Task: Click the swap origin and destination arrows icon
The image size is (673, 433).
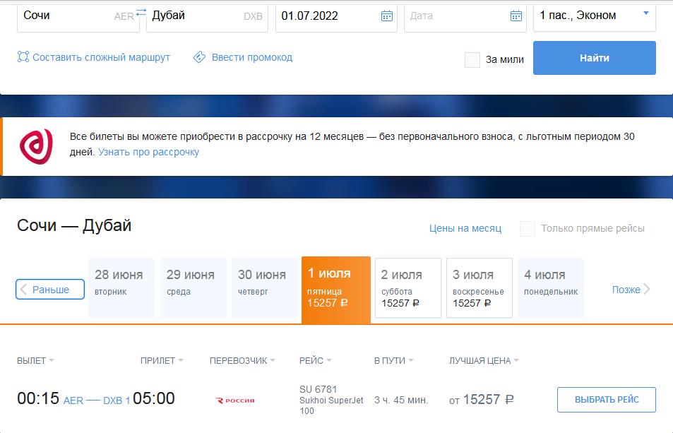Action: coord(141,13)
